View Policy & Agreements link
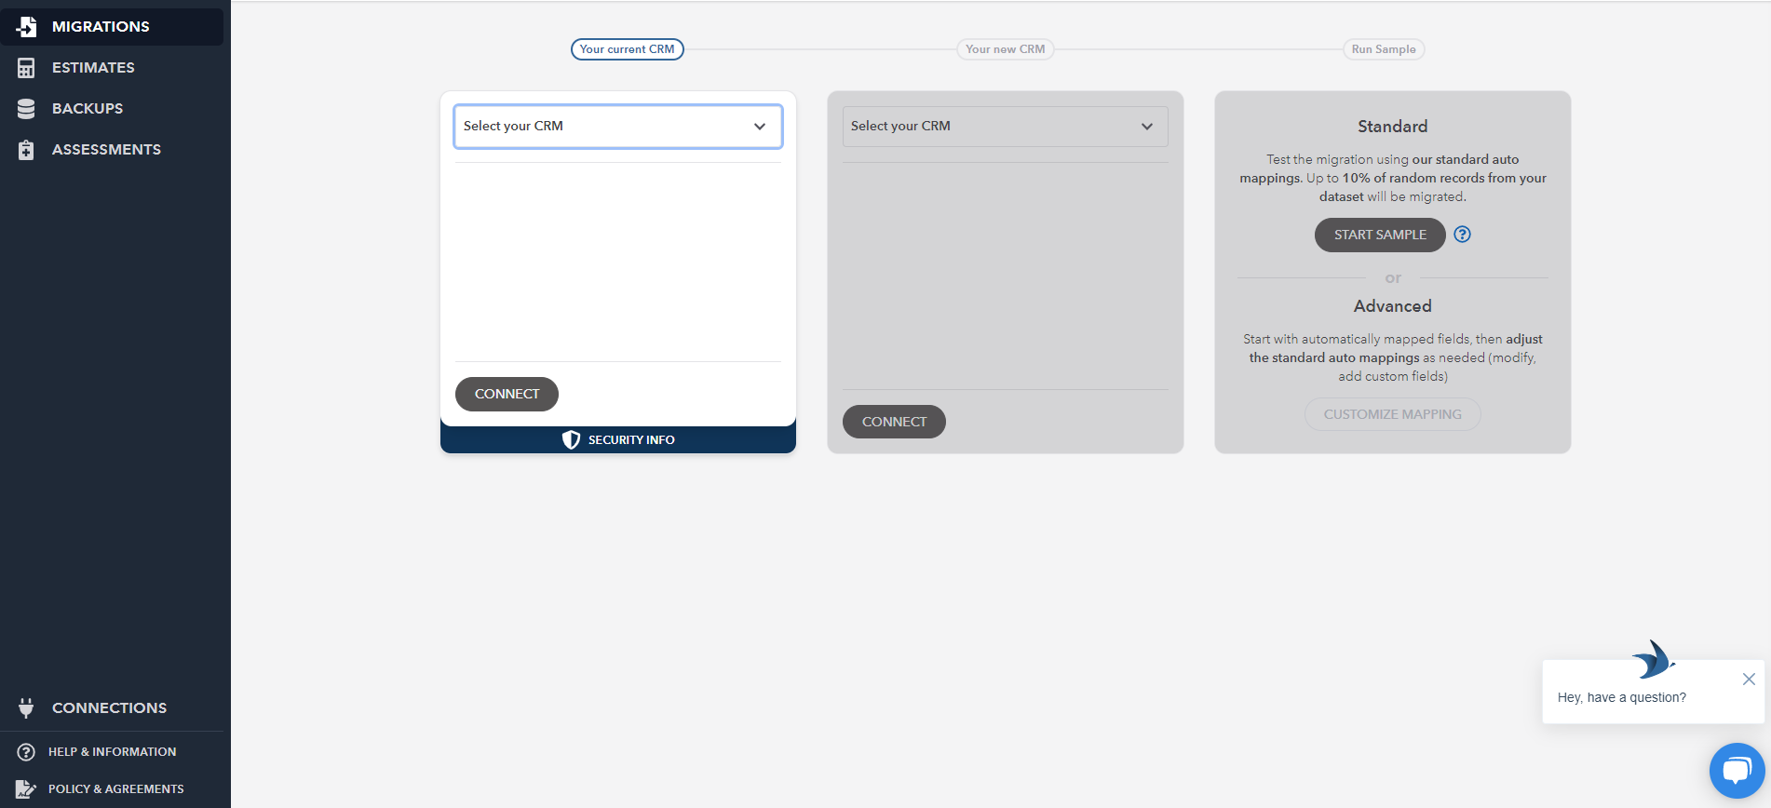 pos(116,789)
